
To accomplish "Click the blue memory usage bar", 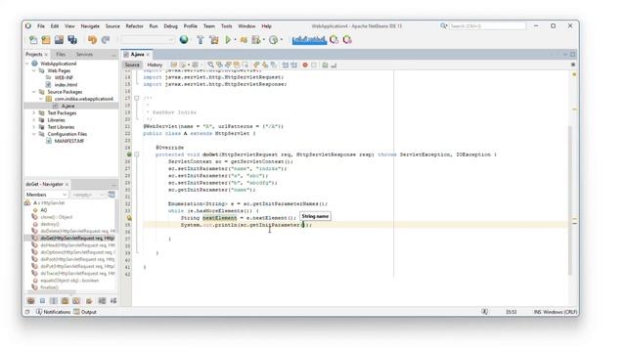I will point(309,39).
